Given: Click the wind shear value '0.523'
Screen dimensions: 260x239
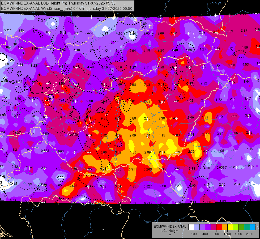Looking at the screenshot, I should pyautogui.click(x=45, y=151).
